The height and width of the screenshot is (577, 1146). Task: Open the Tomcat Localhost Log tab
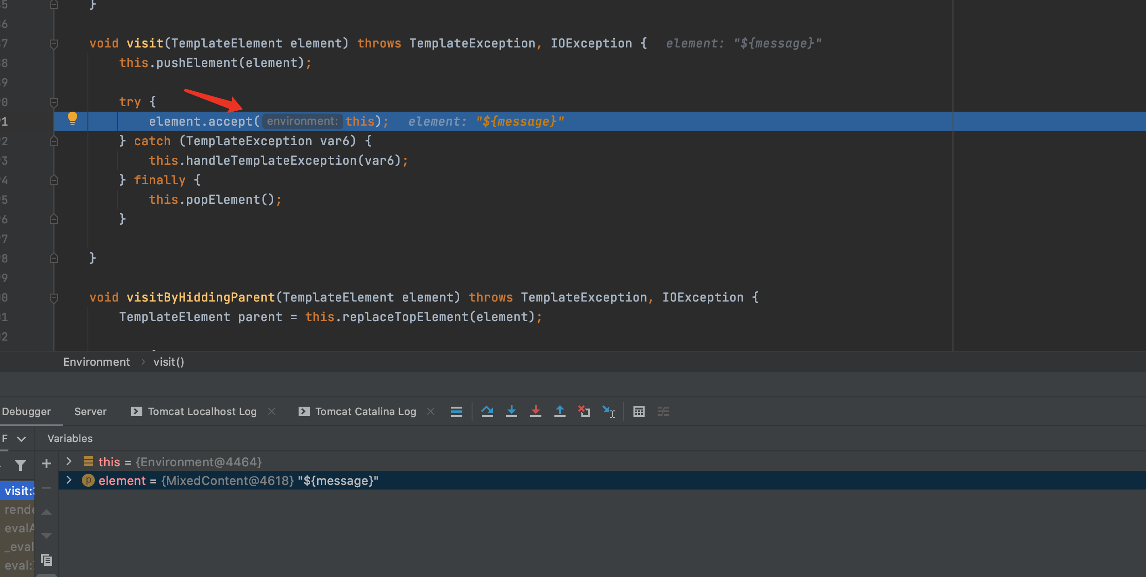pyautogui.click(x=194, y=411)
